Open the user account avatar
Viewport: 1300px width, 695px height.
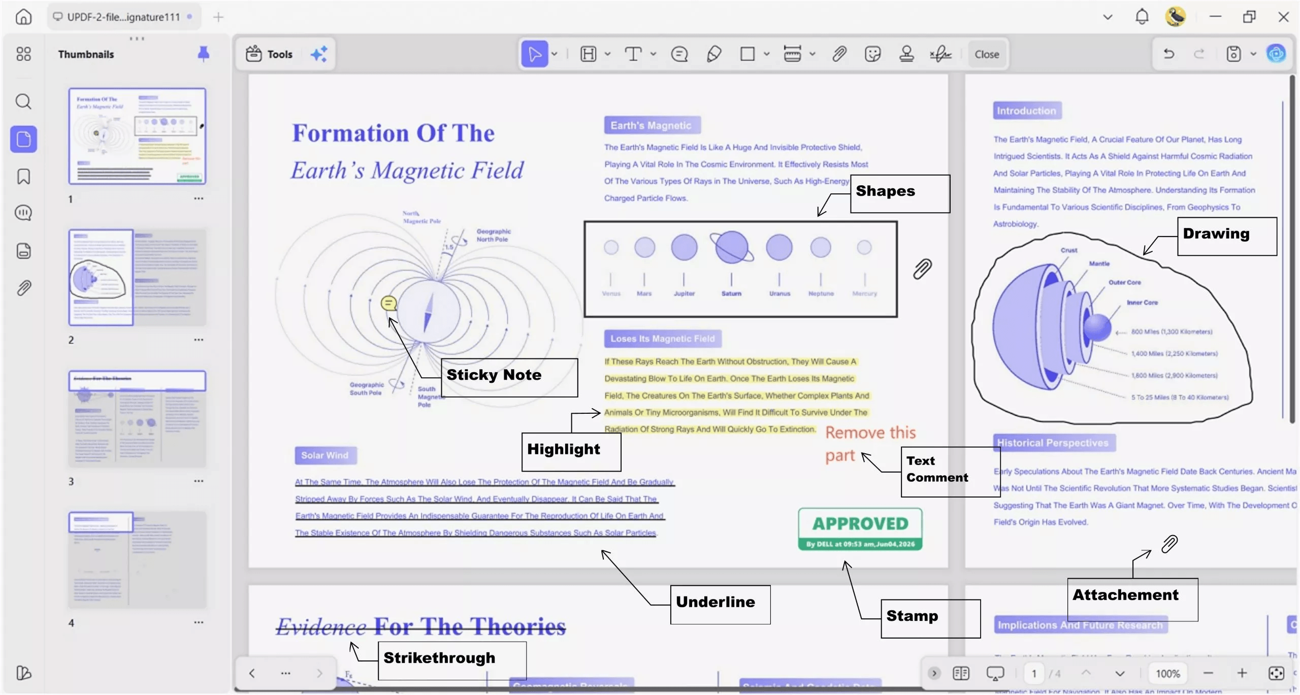point(1175,17)
